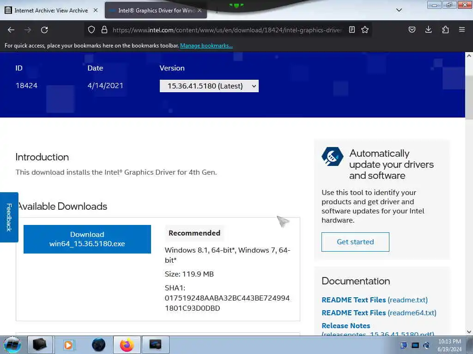Image resolution: width=473 pixels, height=354 pixels.
Task: Open the dark globe app in taskbar
Action: click(x=99, y=345)
